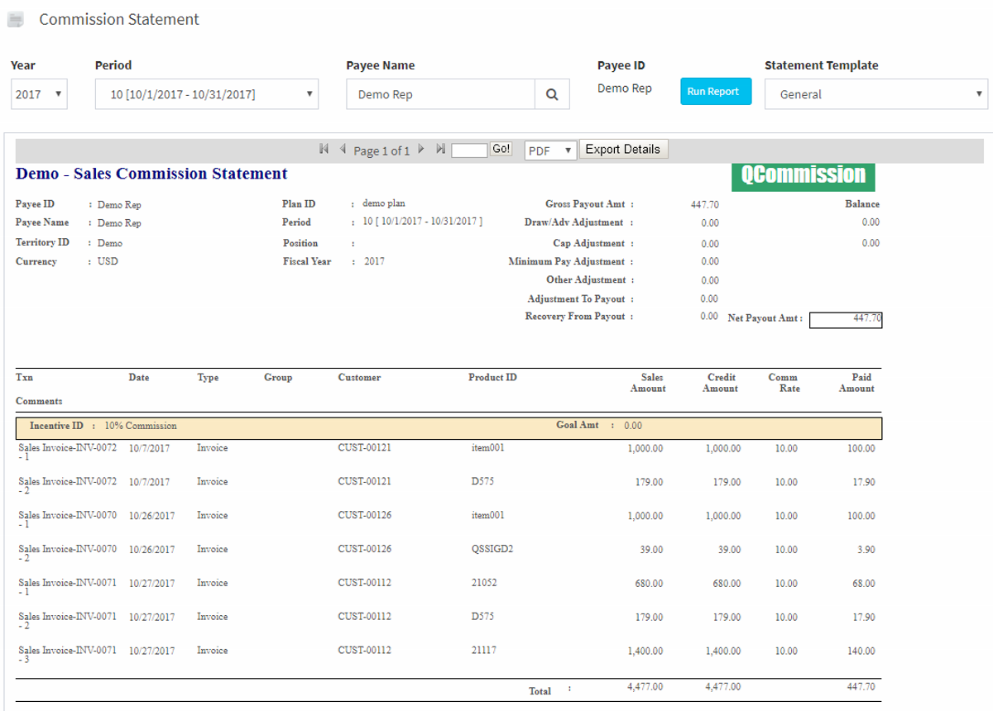Go to first page of report
993x711 pixels.
(x=324, y=150)
